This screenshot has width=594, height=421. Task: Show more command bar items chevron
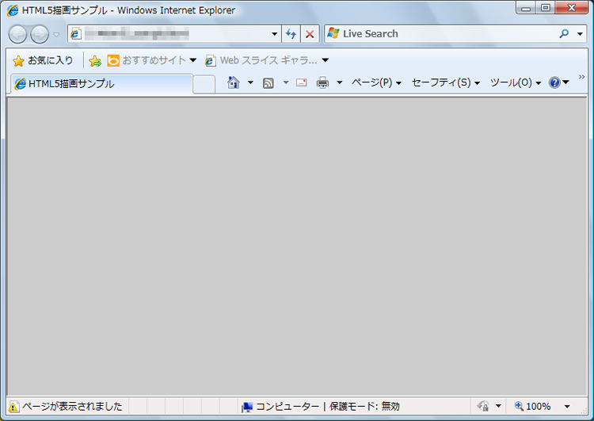tap(581, 77)
